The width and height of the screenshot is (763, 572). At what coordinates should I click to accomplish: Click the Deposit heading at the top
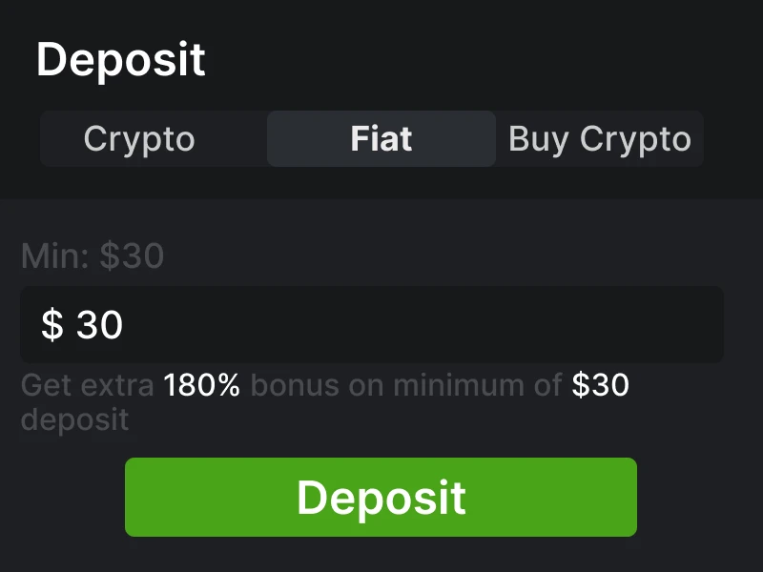pyautogui.click(x=120, y=59)
